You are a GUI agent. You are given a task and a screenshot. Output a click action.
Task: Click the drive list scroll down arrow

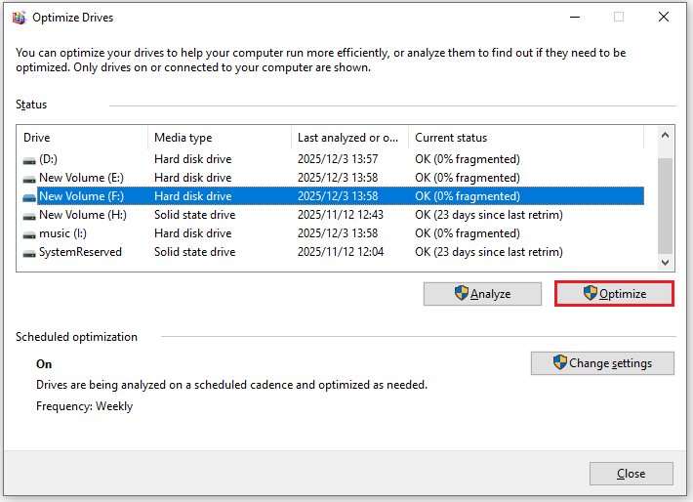click(x=665, y=263)
